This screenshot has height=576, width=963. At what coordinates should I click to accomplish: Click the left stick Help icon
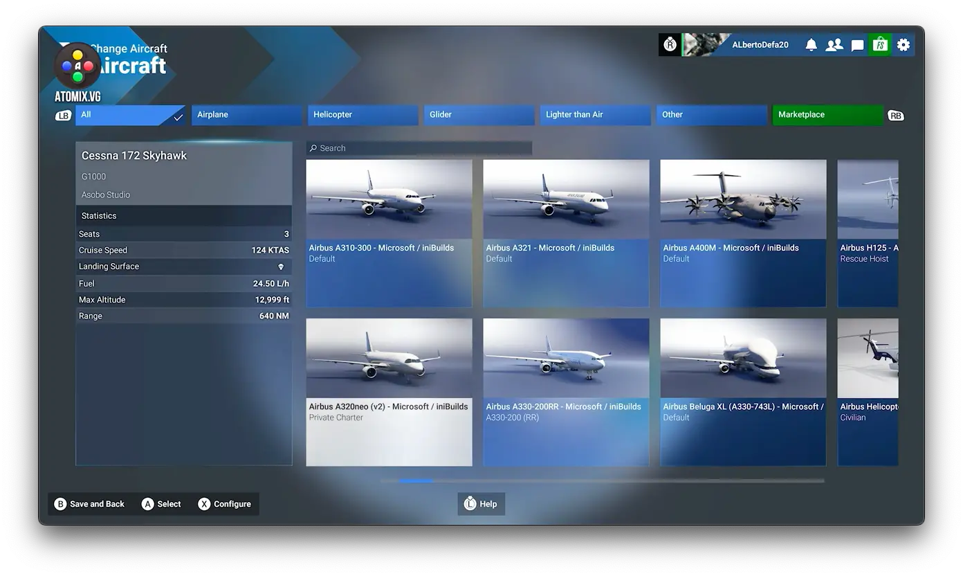470,504
